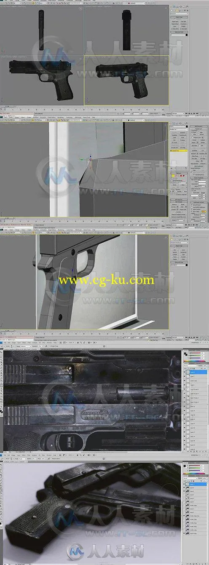Open Modify tab in four-viewport 3ds Max window

(x=174, y=6)
